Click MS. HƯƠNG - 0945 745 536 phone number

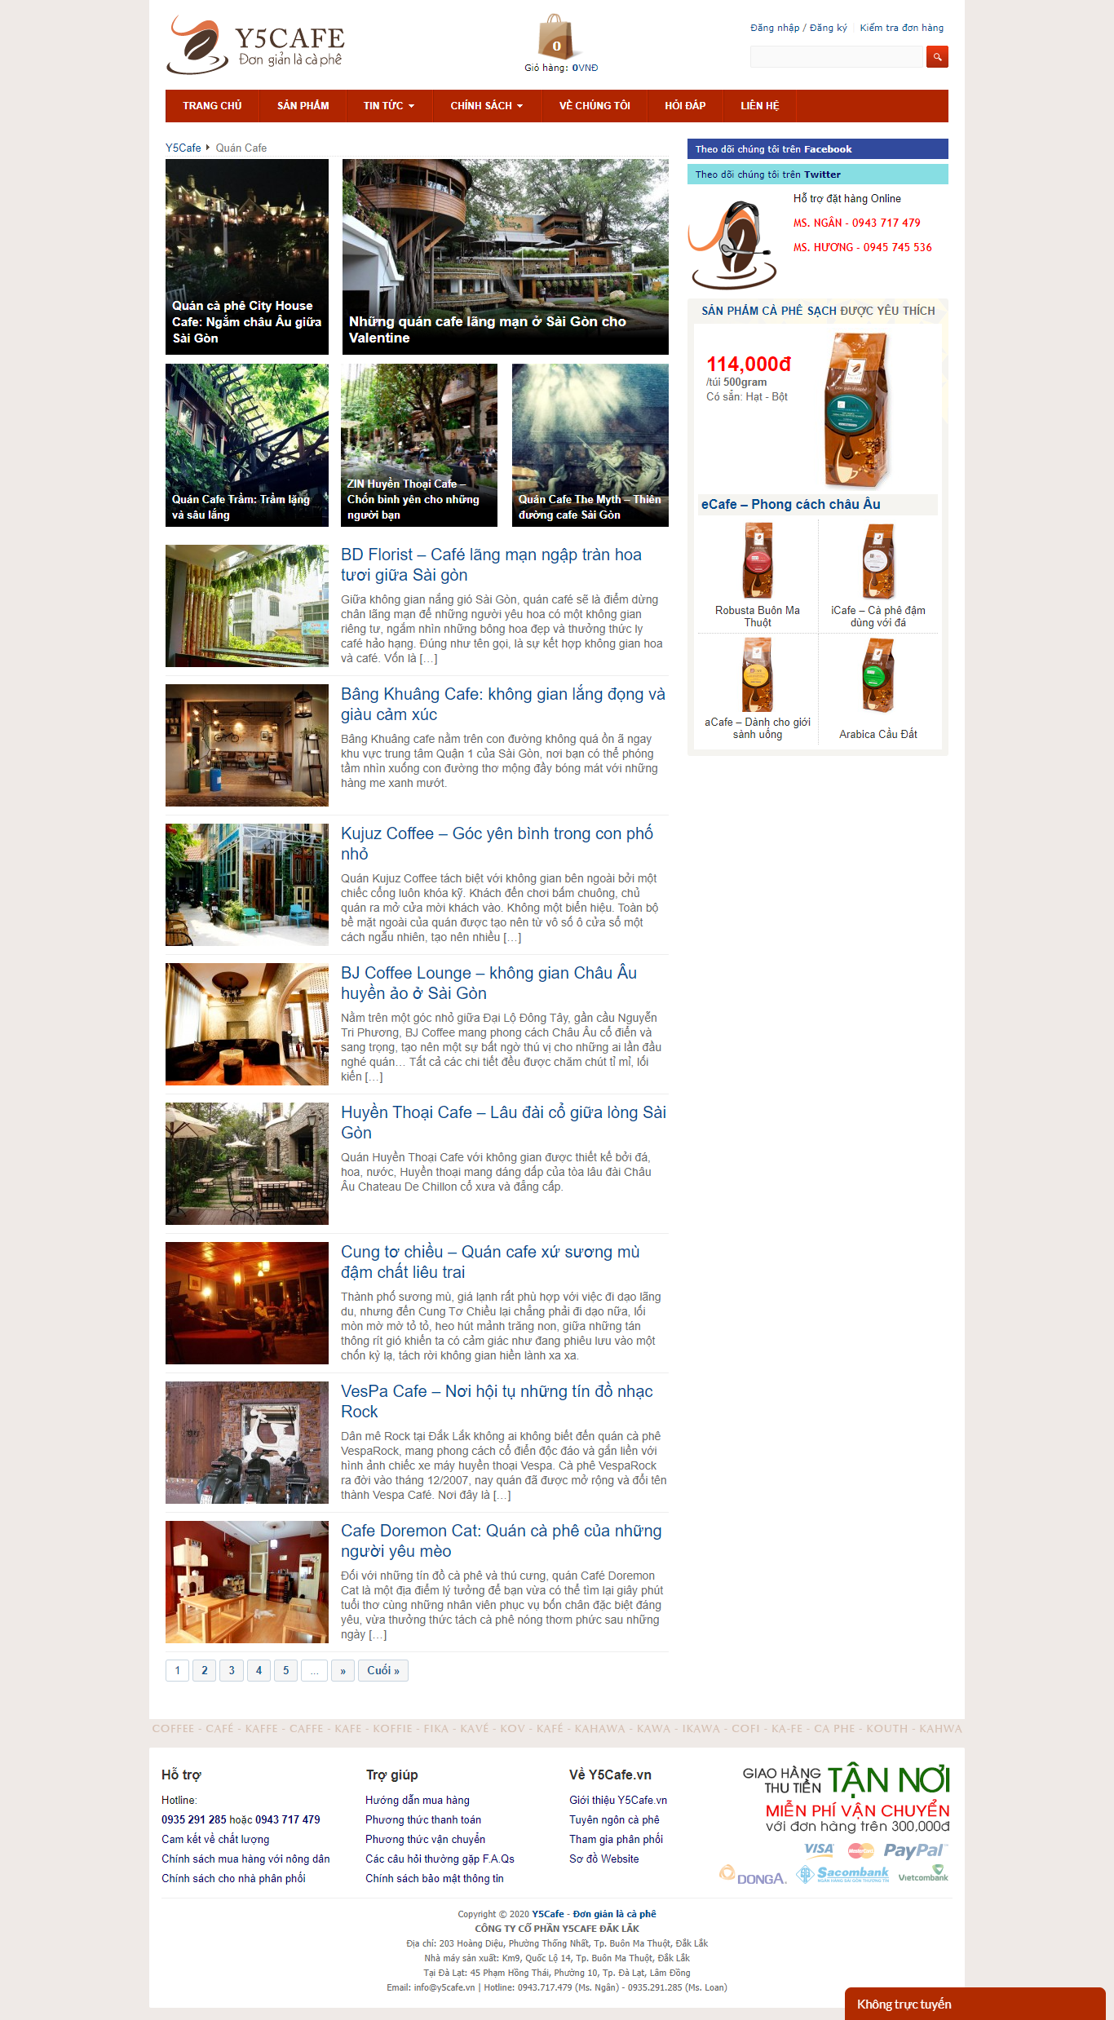(863, 247)
